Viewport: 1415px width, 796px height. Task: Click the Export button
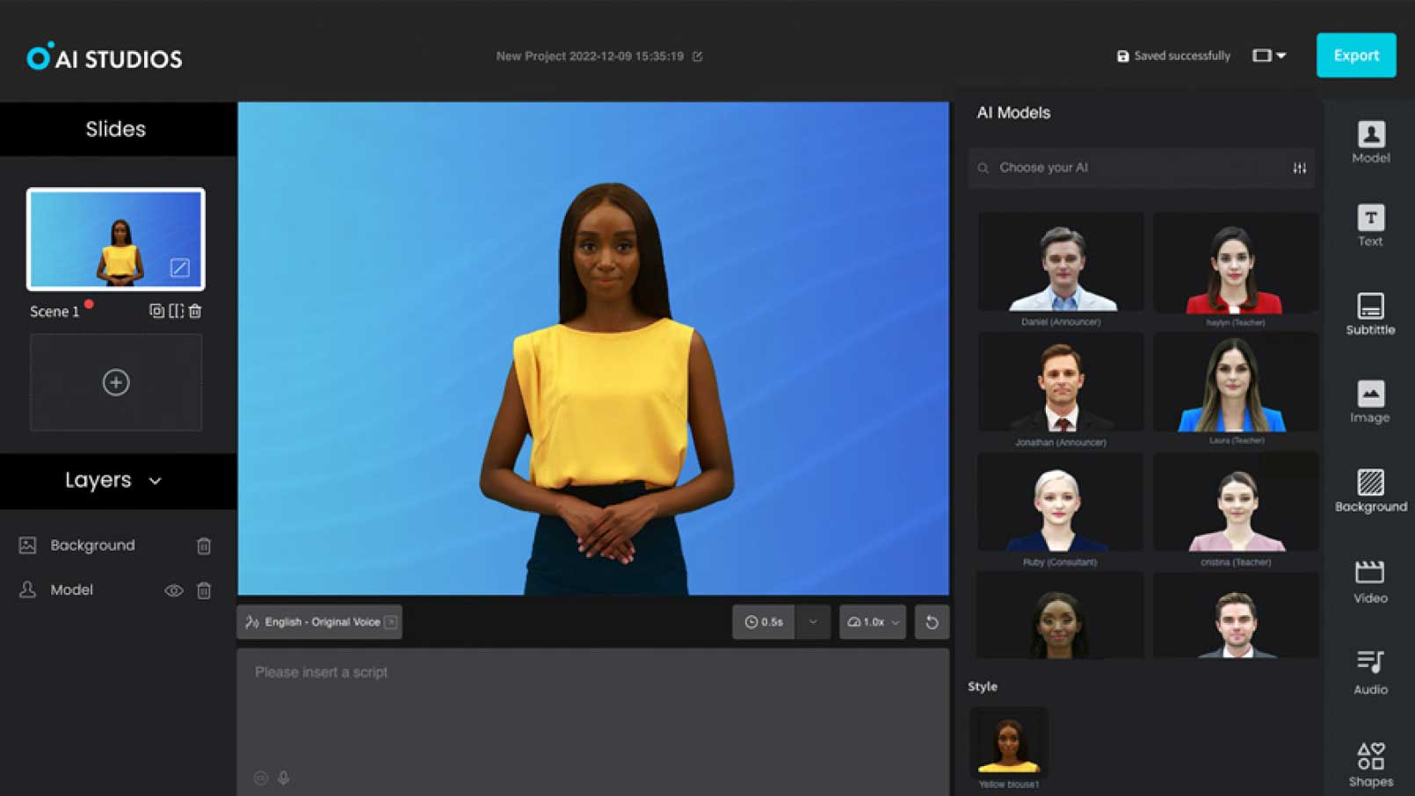click(1356, 55)
